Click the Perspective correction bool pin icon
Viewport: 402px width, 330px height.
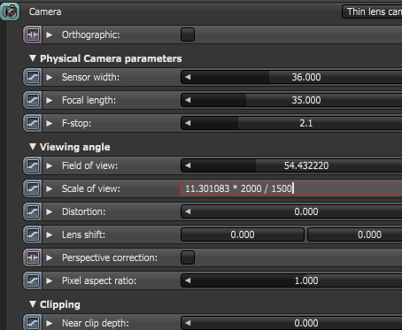point(33,257)
